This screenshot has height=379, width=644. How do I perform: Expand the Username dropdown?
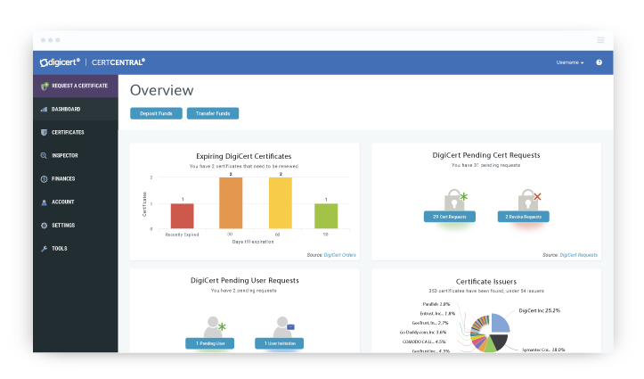(569, 62)
